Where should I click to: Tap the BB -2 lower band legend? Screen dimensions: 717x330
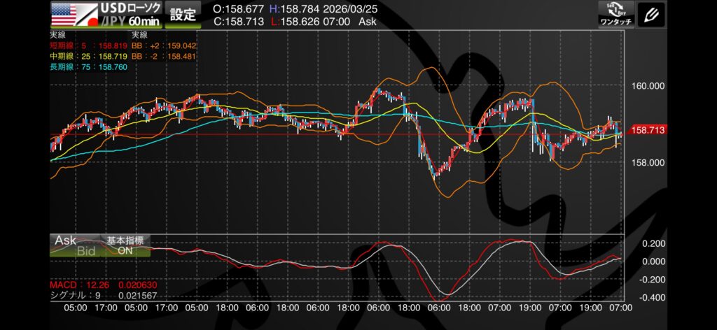tap(163, 55)
